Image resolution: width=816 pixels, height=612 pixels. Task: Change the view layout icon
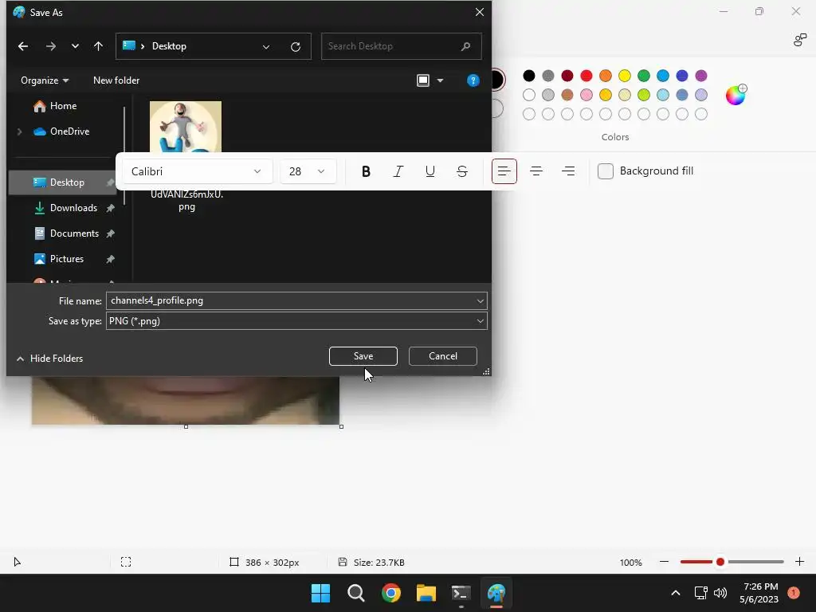(423, 80)
